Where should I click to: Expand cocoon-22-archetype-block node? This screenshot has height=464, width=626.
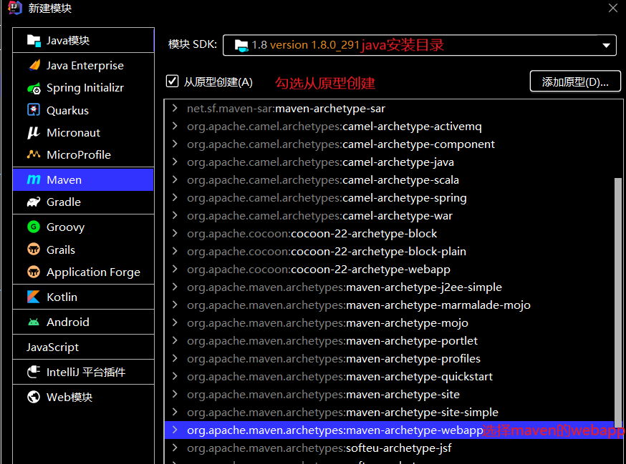175,233
